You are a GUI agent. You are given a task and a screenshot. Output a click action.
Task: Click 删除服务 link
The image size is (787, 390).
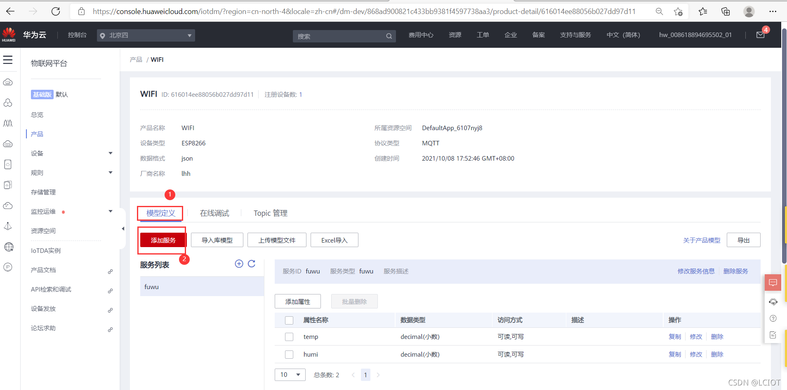click(736, 271)
